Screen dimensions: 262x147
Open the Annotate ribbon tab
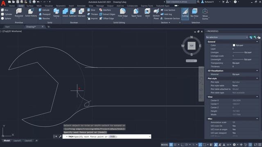click(x=81, y=6)
